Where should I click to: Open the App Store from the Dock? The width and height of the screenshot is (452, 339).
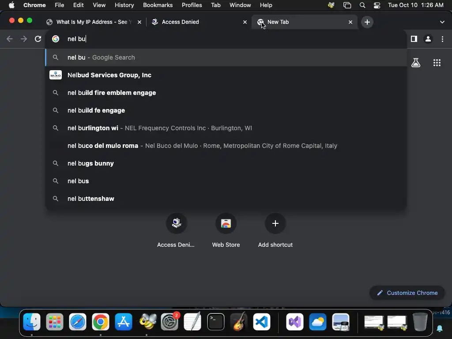(x=124, y=321)
